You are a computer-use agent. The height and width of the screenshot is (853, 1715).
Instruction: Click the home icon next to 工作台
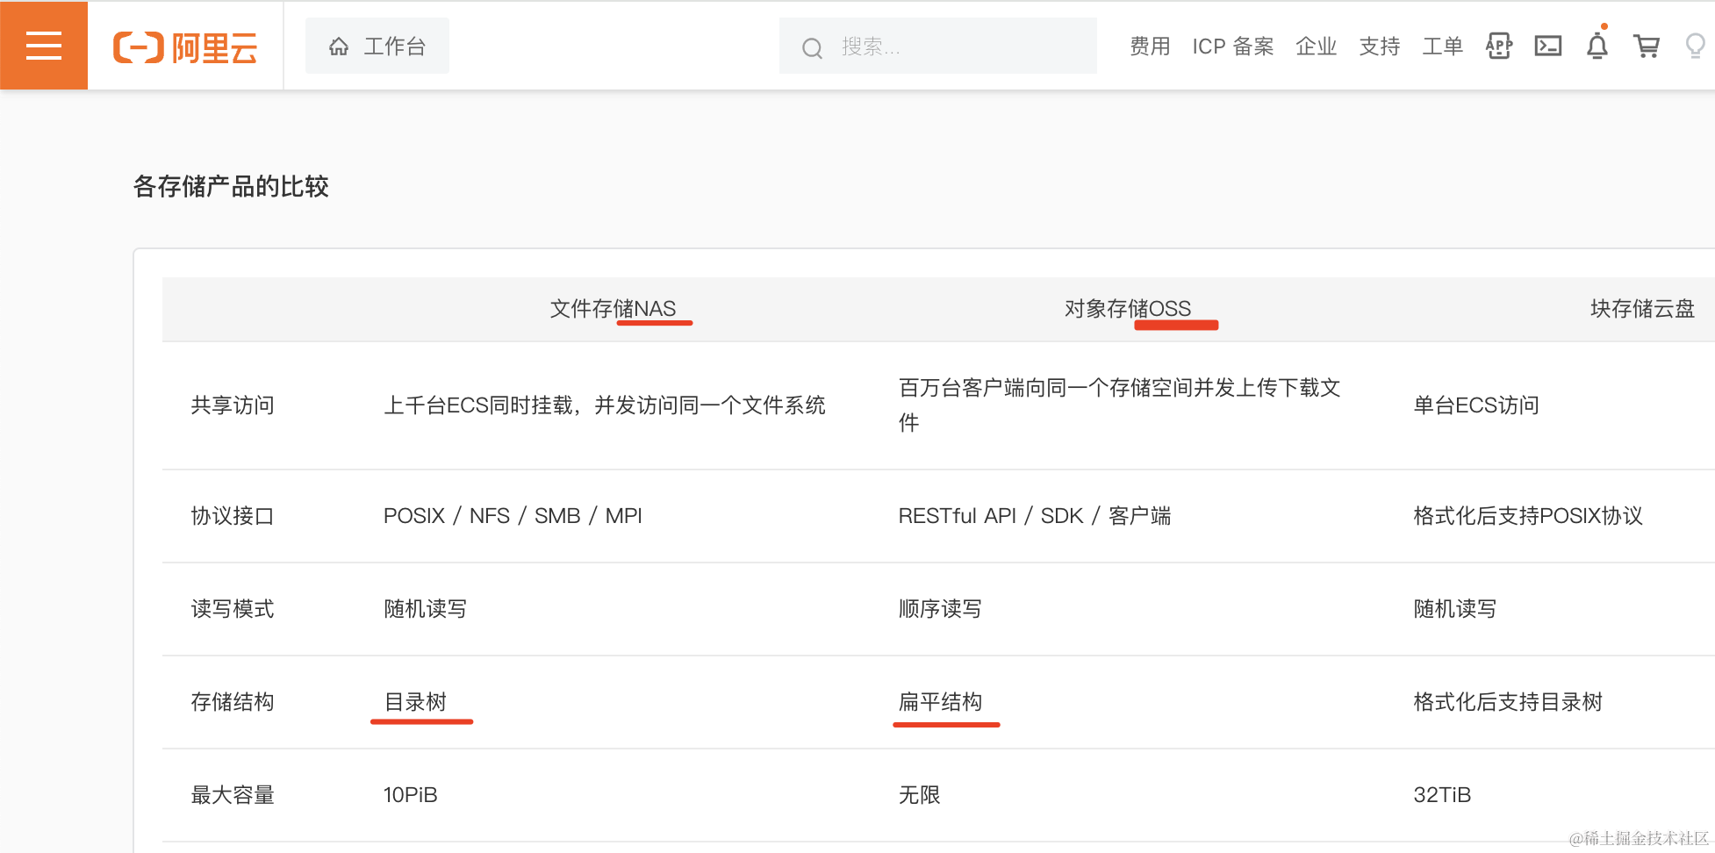tap(339, 46)
